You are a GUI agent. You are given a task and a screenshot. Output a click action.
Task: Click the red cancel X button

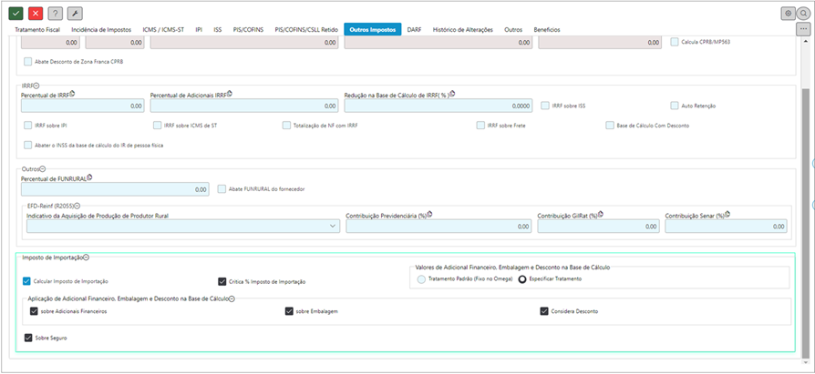(36, 14)
